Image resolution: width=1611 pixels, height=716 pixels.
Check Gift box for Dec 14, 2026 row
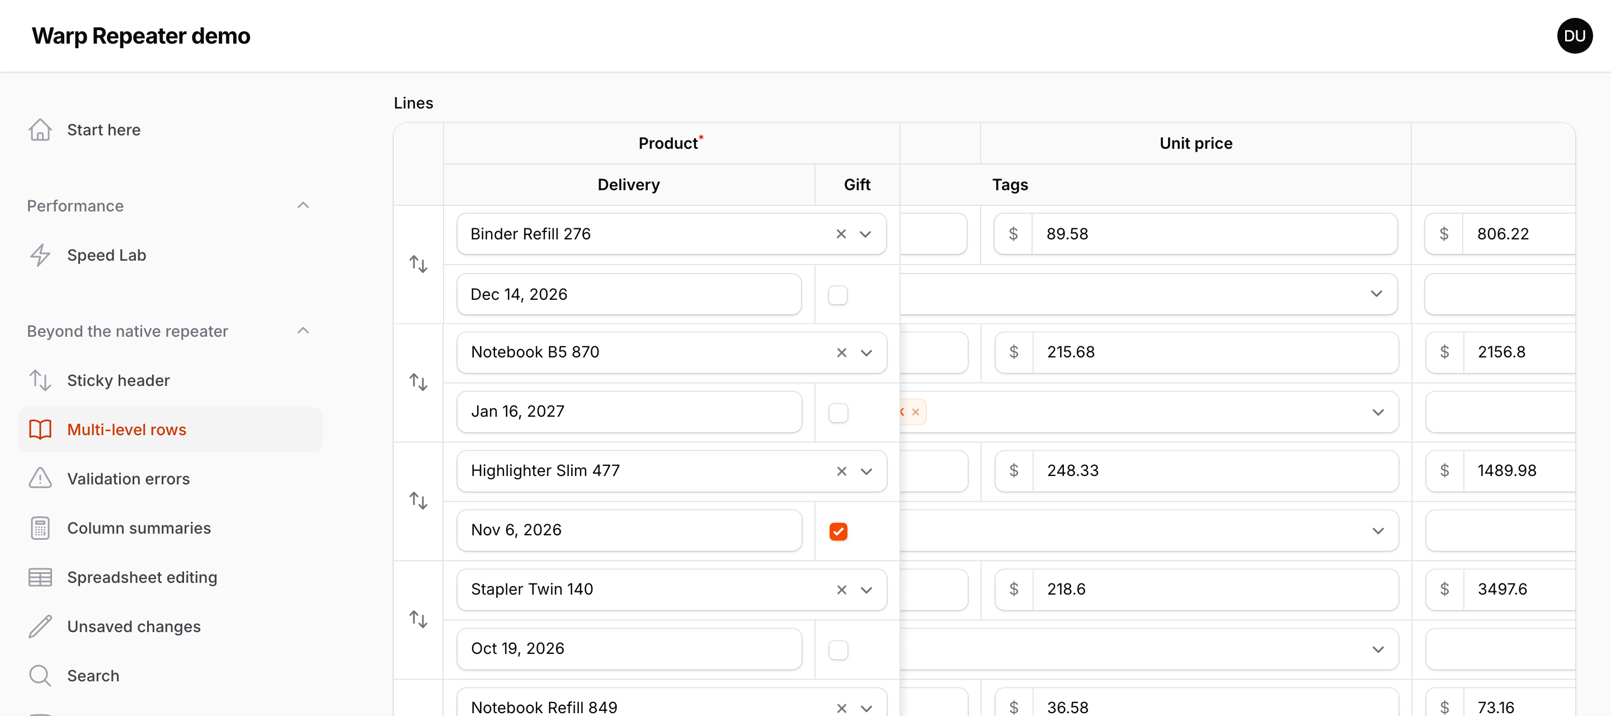(x=838, y=295)
